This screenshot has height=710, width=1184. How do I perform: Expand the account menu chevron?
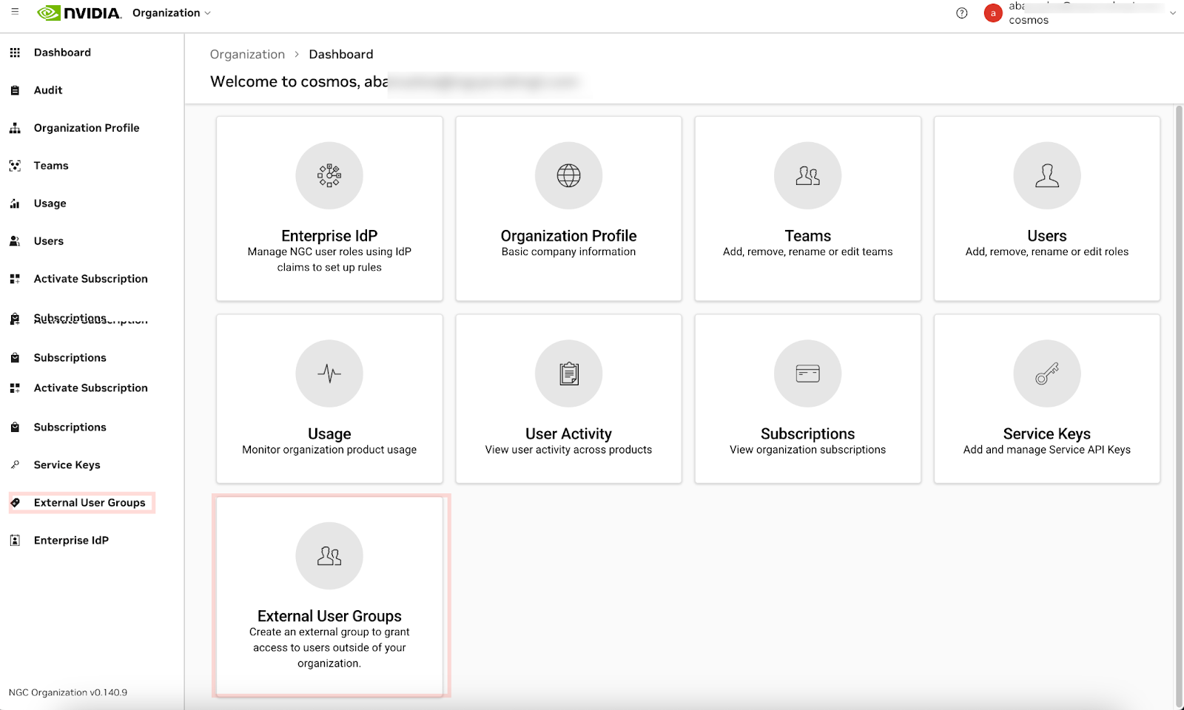[1173, 13]
